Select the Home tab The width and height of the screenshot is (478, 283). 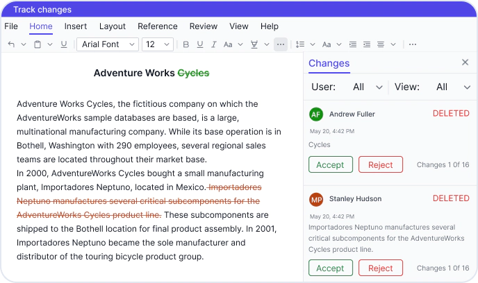click(41, 26)
